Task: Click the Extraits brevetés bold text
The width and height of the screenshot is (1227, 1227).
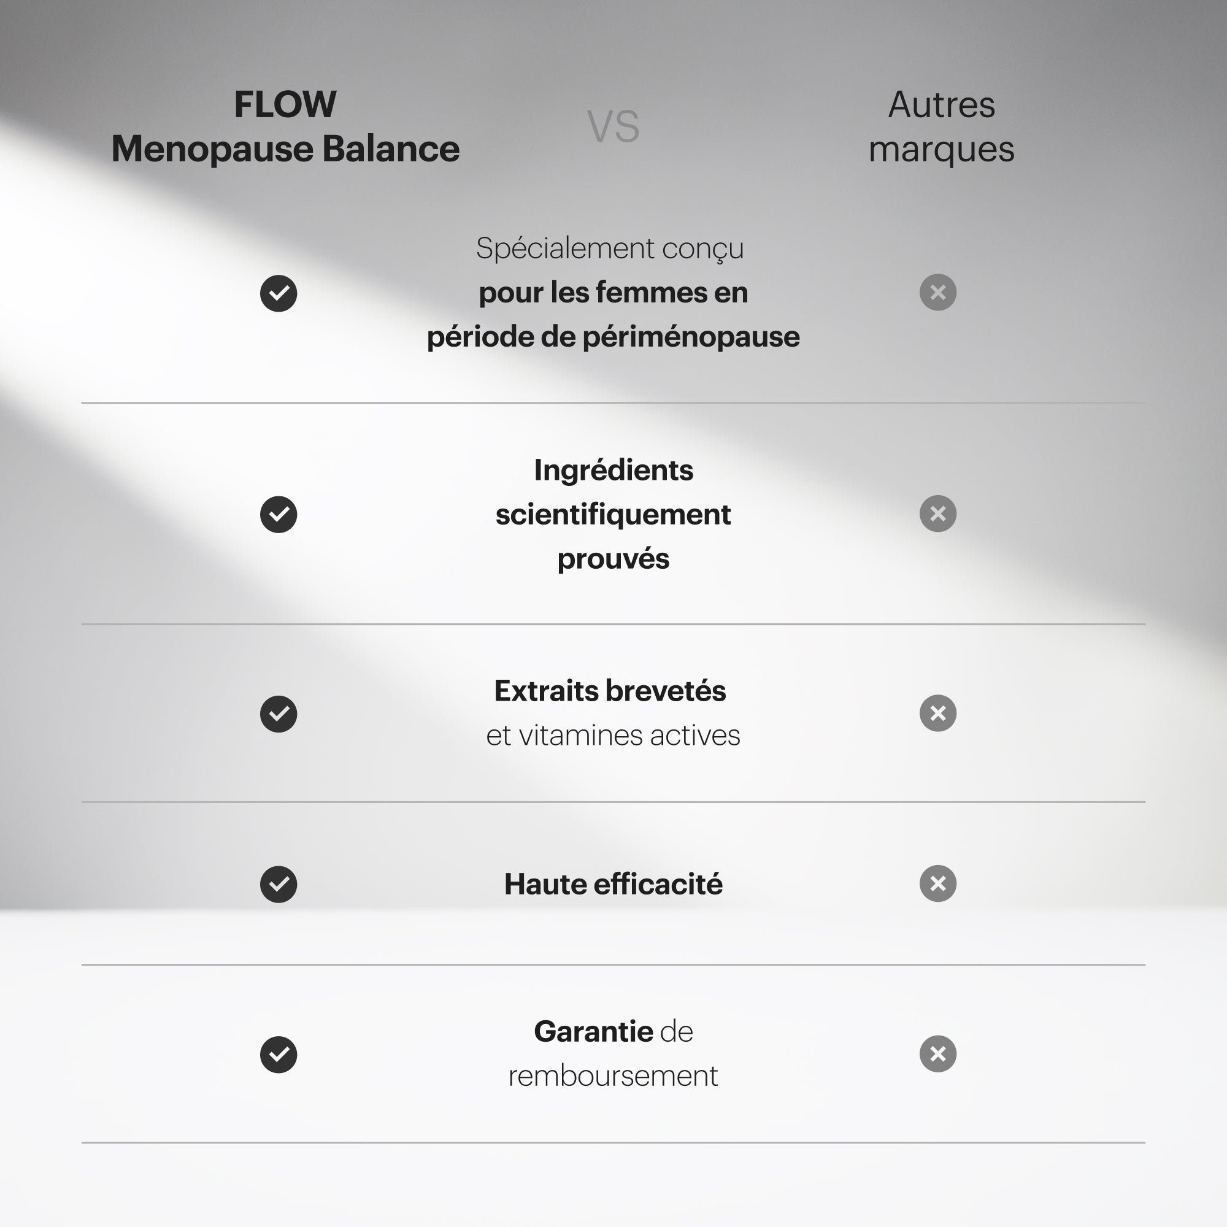Action: coord(610,691)
